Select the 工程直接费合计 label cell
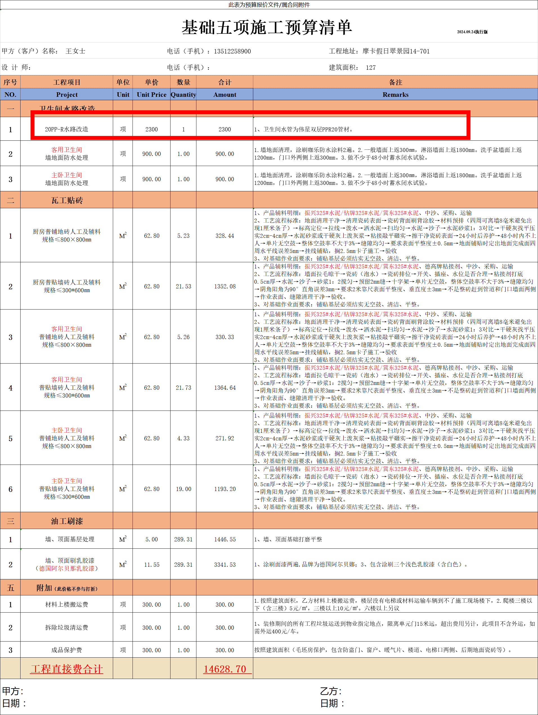 tap(67, 669)
